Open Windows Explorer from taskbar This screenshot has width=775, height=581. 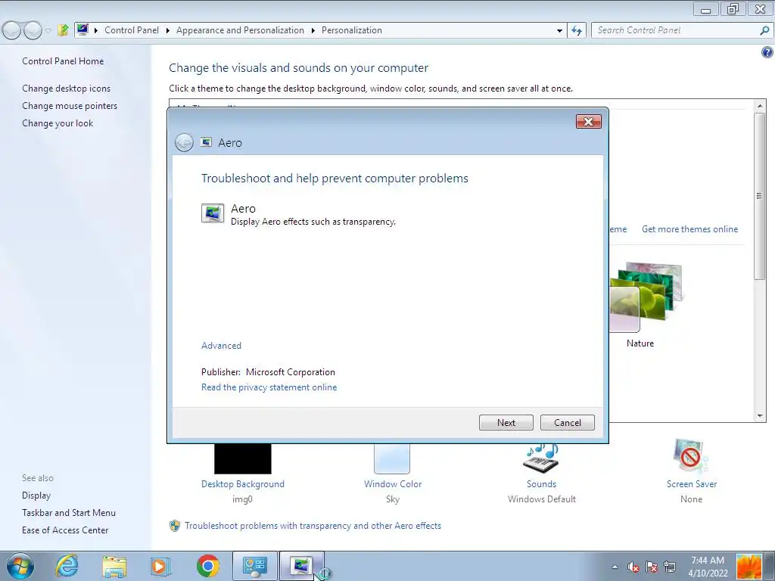(114, 566)
